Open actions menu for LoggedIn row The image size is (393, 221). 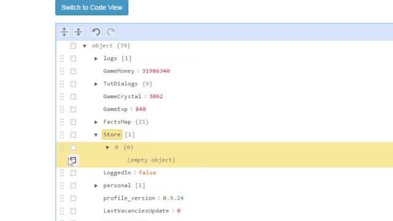click(x=73, y=173)
